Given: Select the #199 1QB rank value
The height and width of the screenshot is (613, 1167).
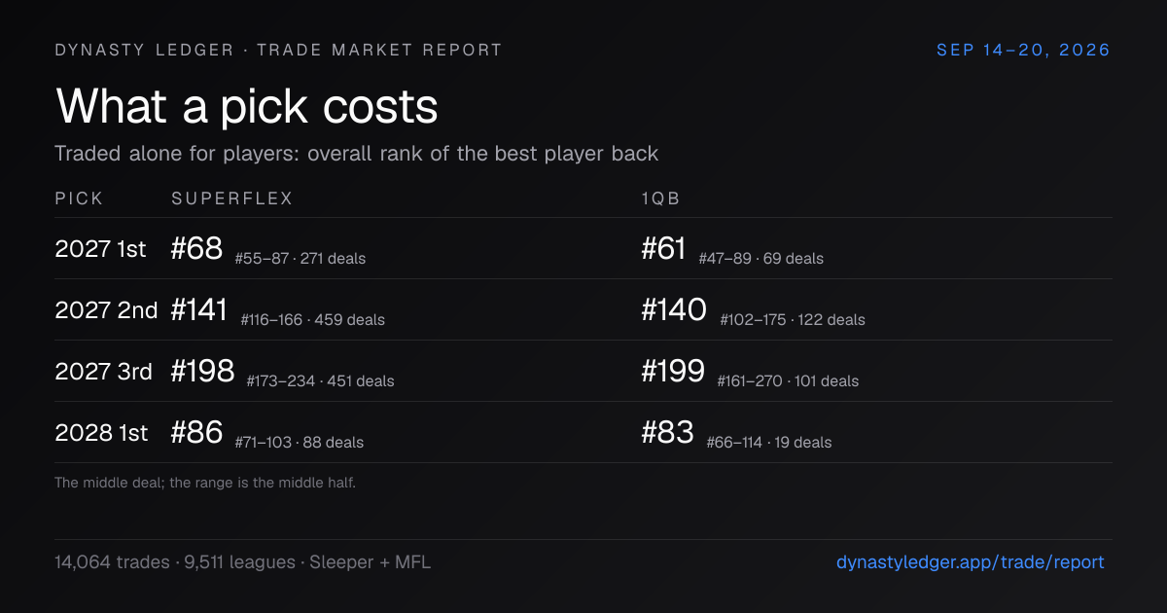Looking at the screenshot, I should pyautogui.click(x=673, y=372).
